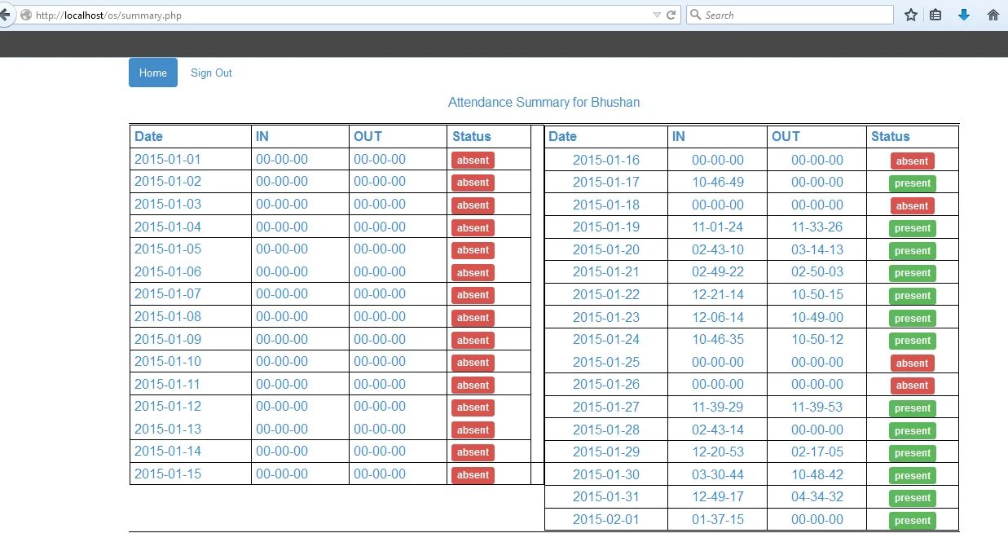Viewport: 1008px width, 542px height.
Task: Click the bookmark star icon
Action: [x=911, y=15]
